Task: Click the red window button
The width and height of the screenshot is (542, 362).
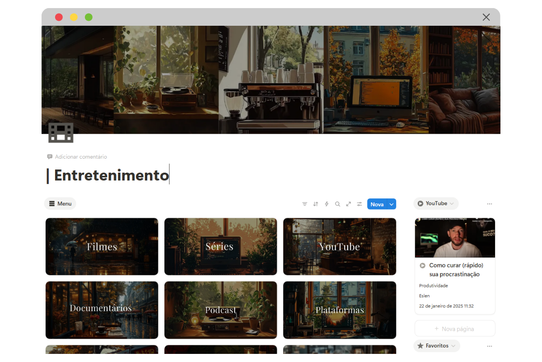Action: (59, 17)
